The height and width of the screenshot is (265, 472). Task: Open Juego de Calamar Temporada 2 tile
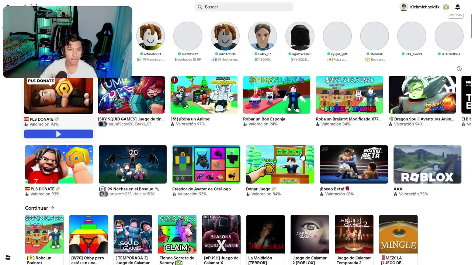(x=354, y=234)
